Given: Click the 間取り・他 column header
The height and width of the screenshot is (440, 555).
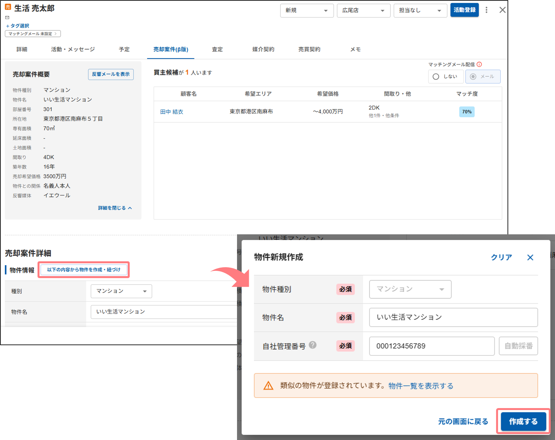Looking at the screenshot, I should 397,94.
